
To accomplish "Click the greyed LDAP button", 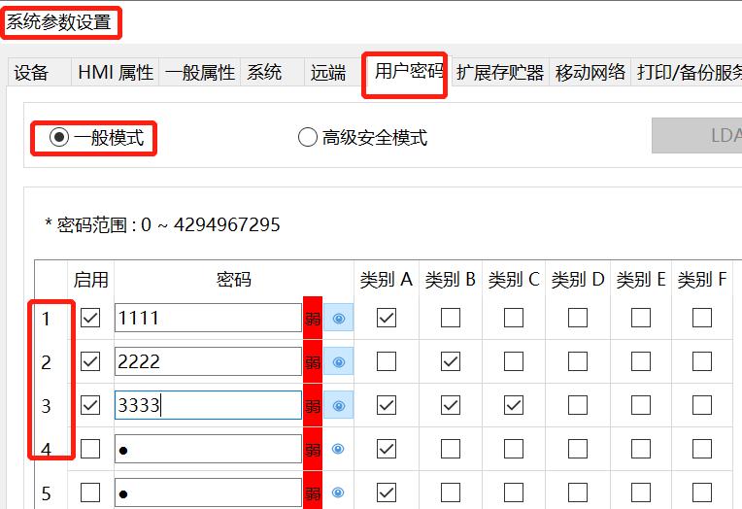I will pos(697,135).
